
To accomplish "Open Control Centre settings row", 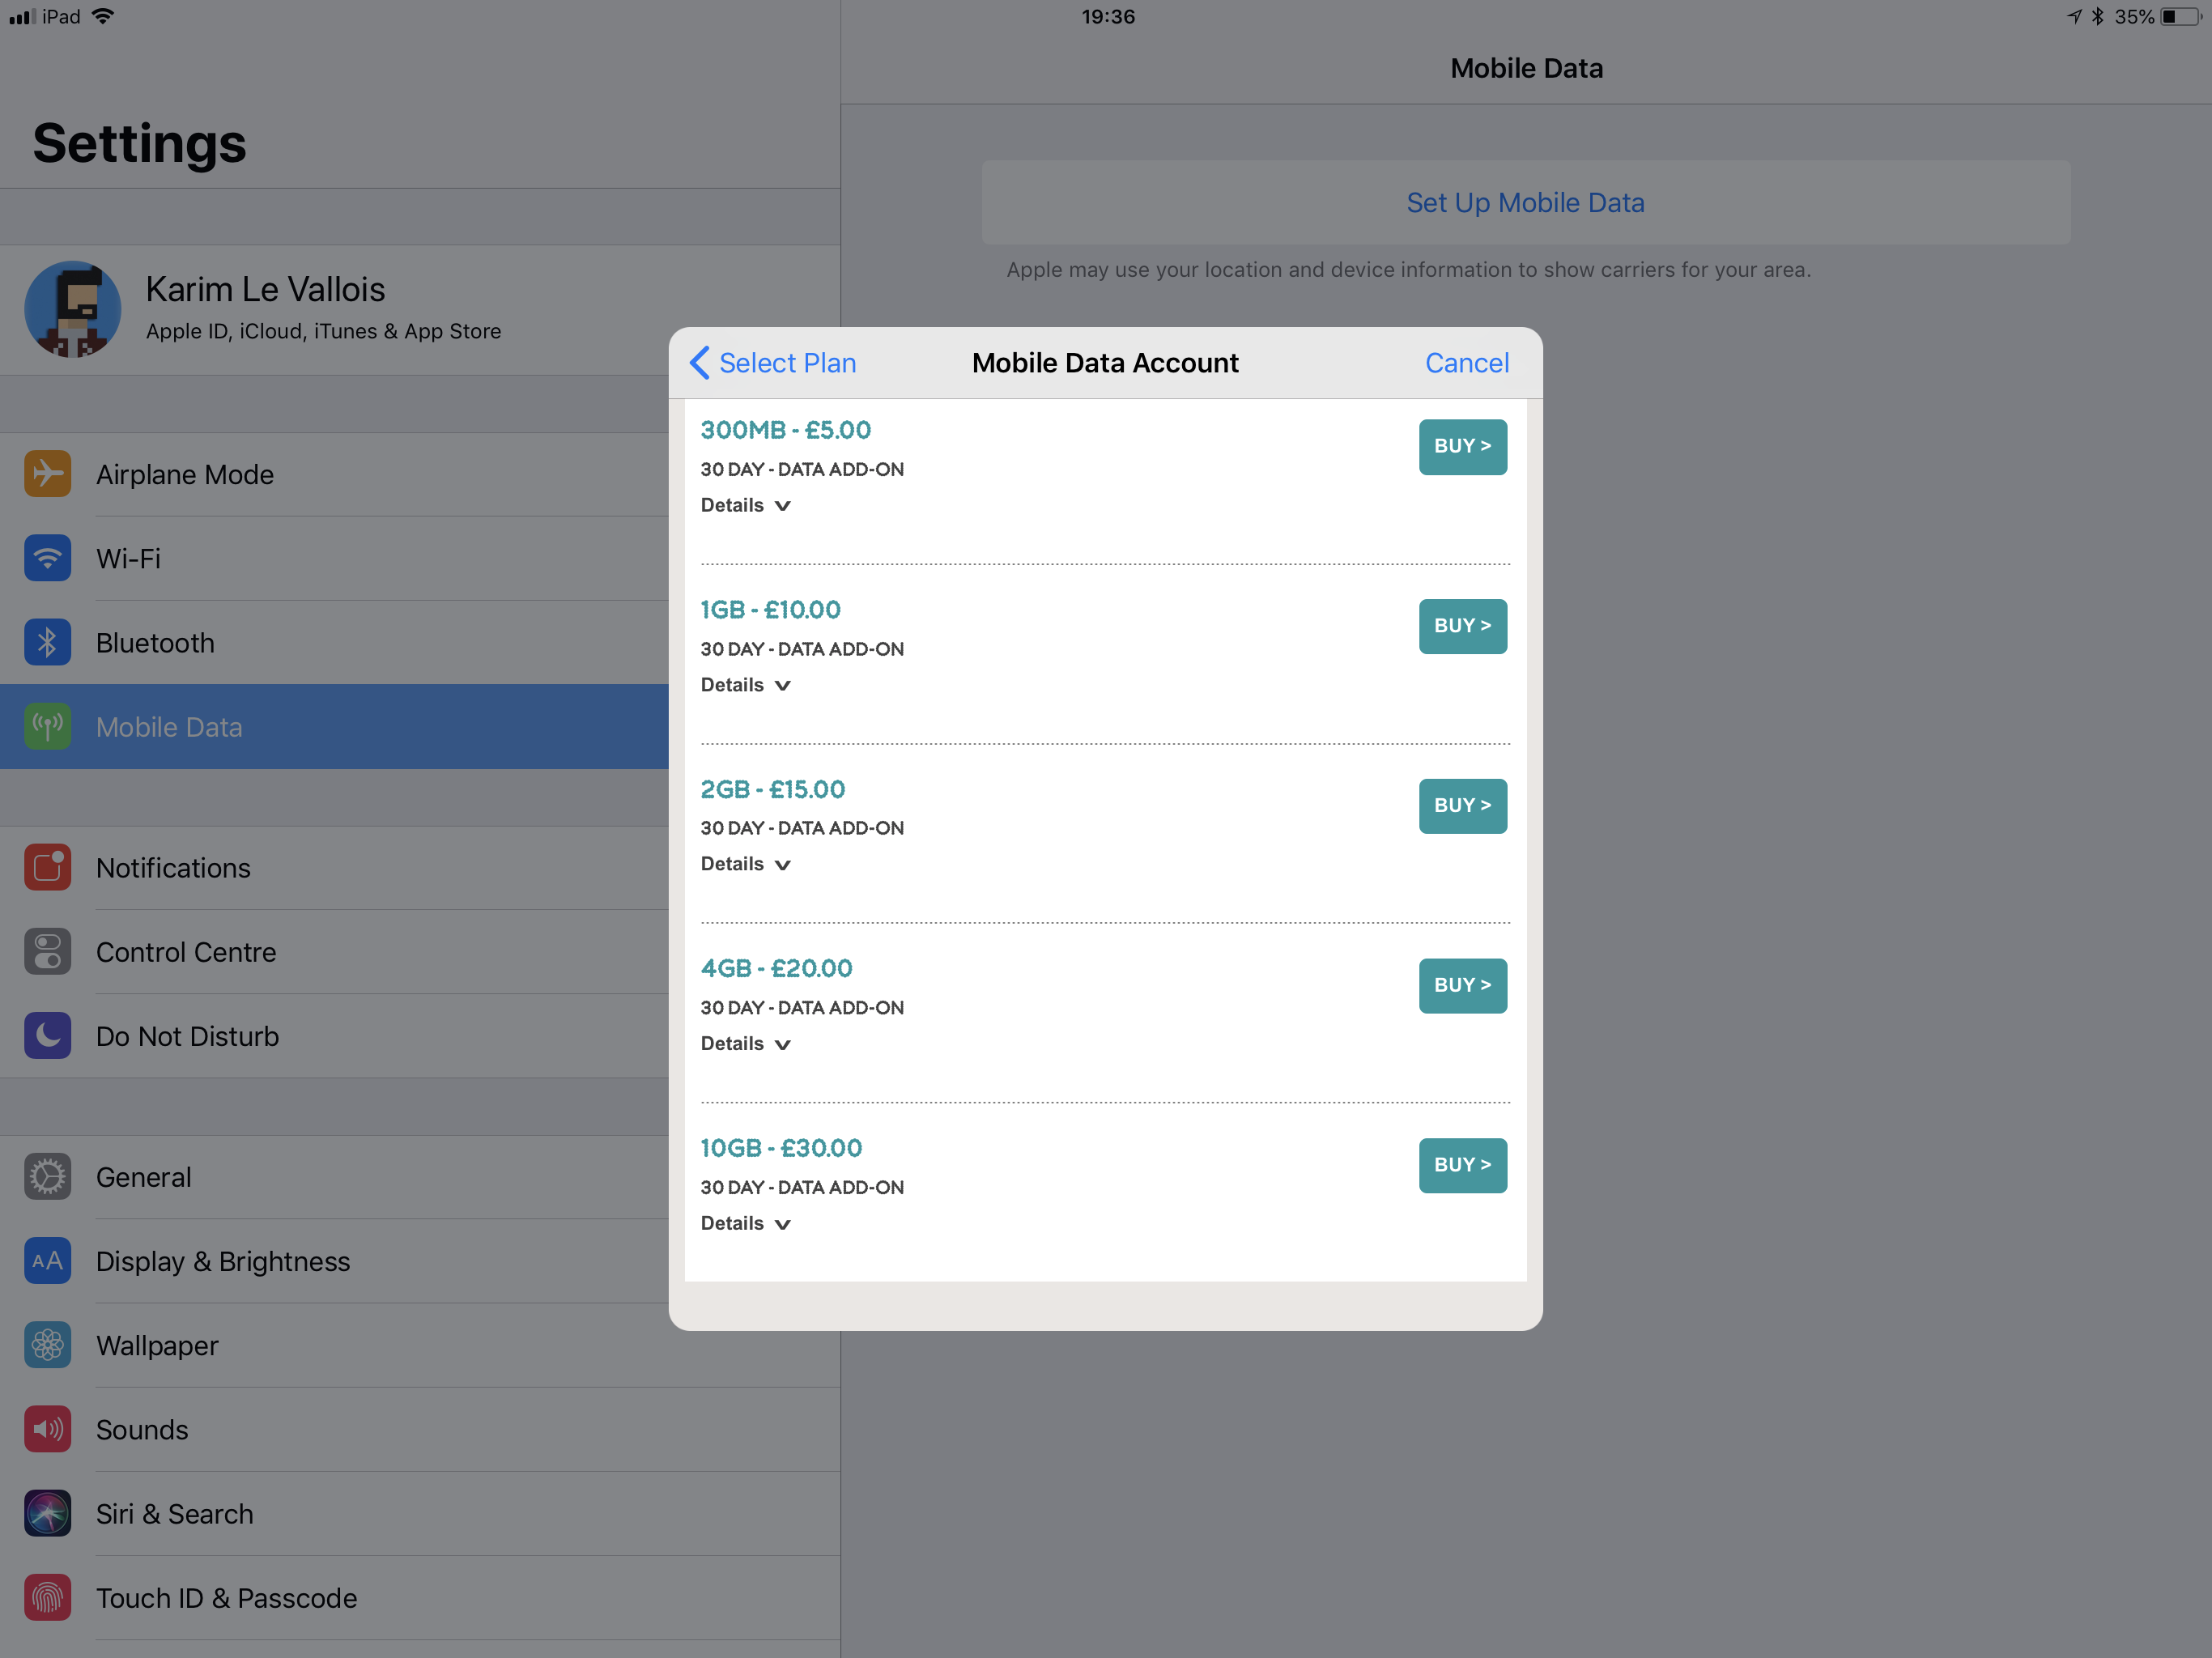I will tap(334, 952).
